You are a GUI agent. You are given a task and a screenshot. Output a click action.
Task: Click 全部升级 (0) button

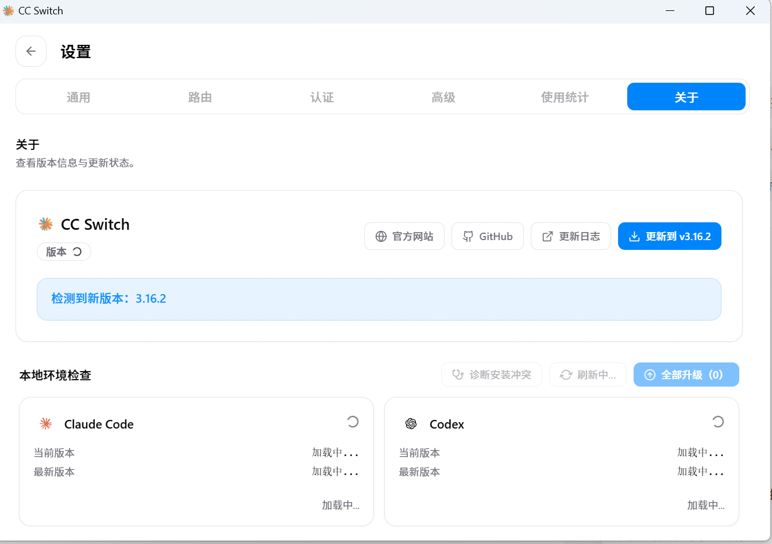coord(686,375)
